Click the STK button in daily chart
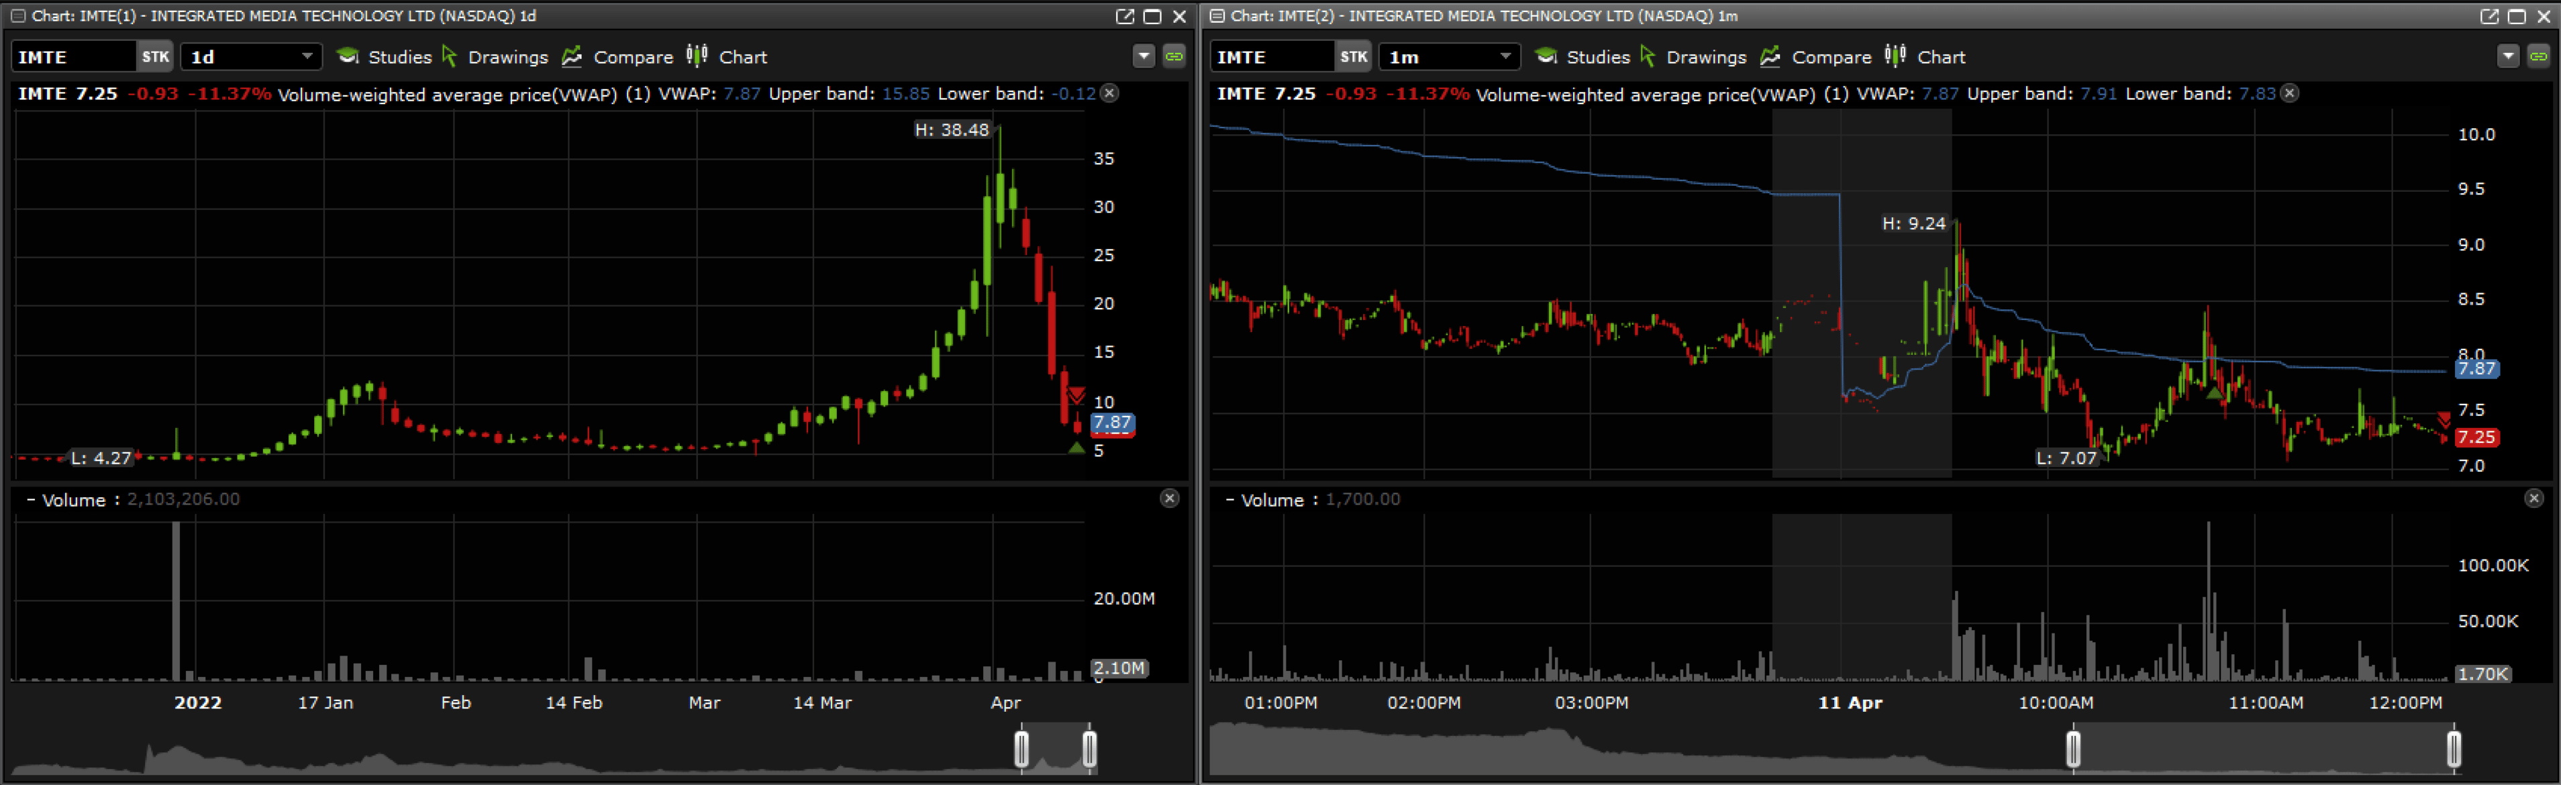The image size is (2561, 785). (x=155, y=56)
